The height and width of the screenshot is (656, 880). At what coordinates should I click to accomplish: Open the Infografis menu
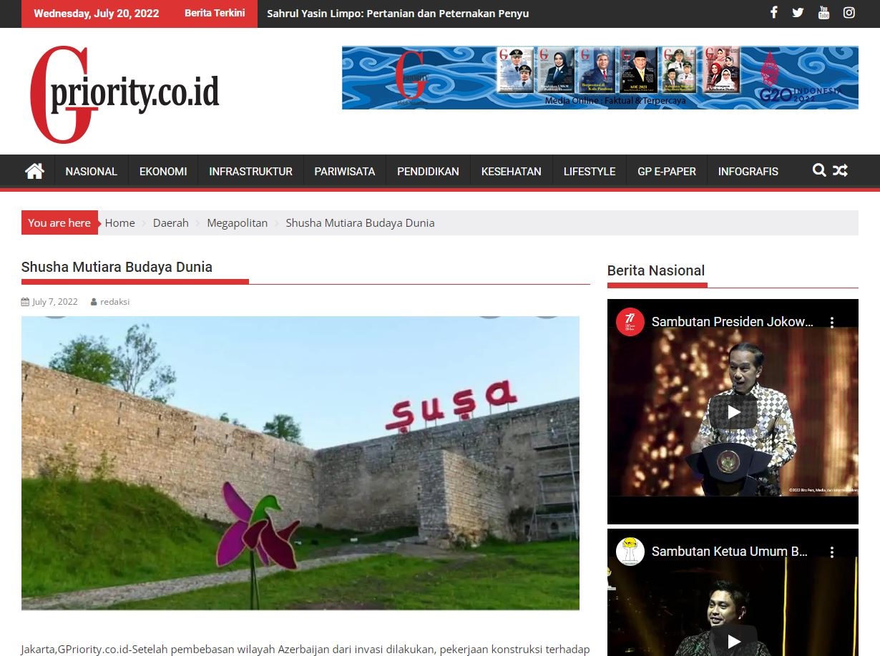click(x=748, y=172)
